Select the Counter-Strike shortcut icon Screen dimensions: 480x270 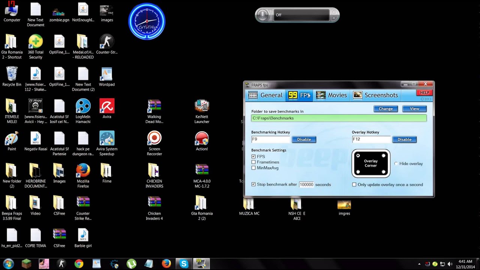click(x=107, y=45)
